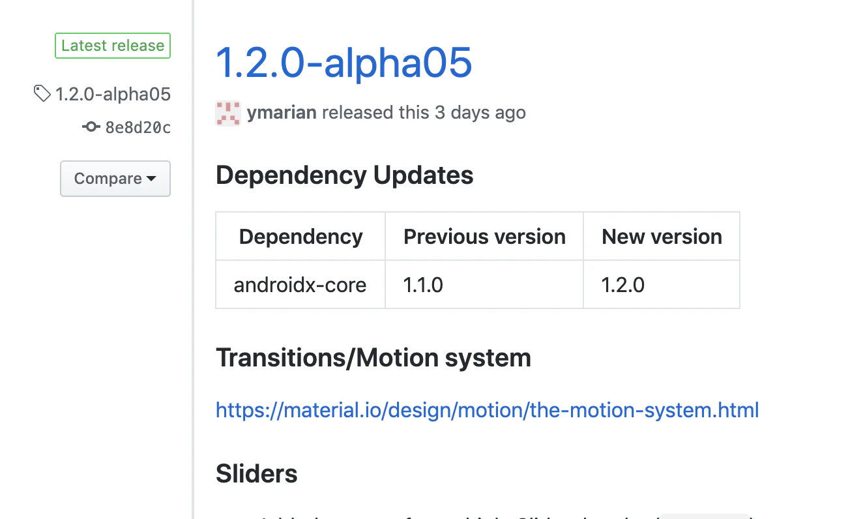Click the 1.1.0 previous version cell
This screenshot has width=863, height=519.
(484, 284)
